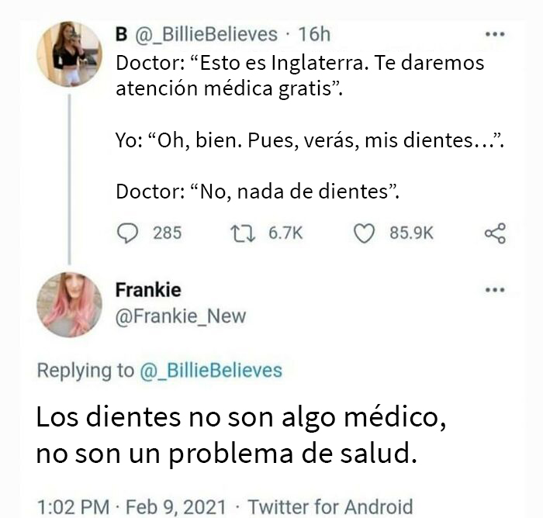The width and height of the screenshot is (543, 518).
Task: Click the display name B
Action: [122, 34]
